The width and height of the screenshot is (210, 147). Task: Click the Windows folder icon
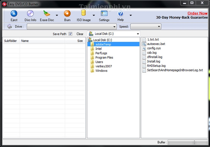click(92, 70)
